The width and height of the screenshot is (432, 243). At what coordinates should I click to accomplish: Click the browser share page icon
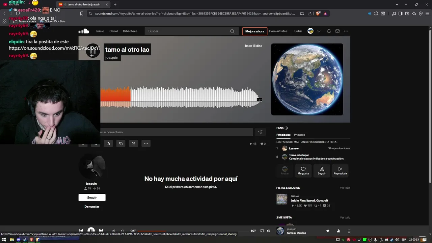[309, 13]
